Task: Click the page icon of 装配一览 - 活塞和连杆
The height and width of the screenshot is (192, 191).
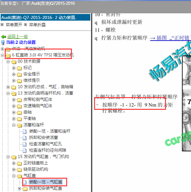Action: pos(25,131)
